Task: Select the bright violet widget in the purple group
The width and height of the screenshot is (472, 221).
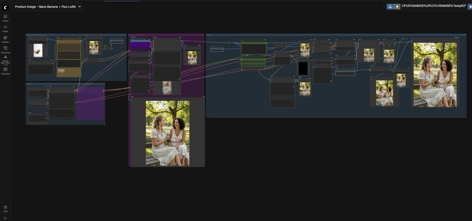Action: [x=140, y=45]
